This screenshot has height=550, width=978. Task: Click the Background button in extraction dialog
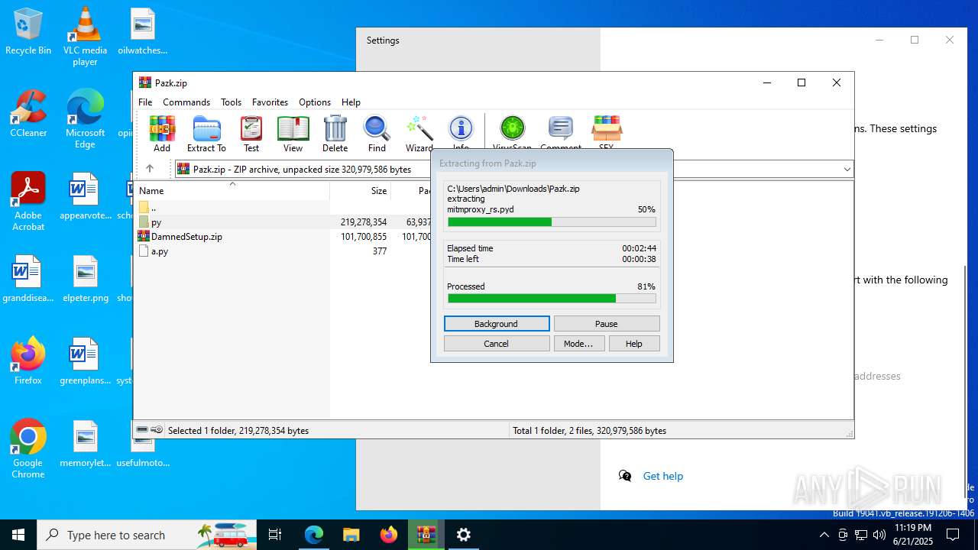(x=497, y=324)
